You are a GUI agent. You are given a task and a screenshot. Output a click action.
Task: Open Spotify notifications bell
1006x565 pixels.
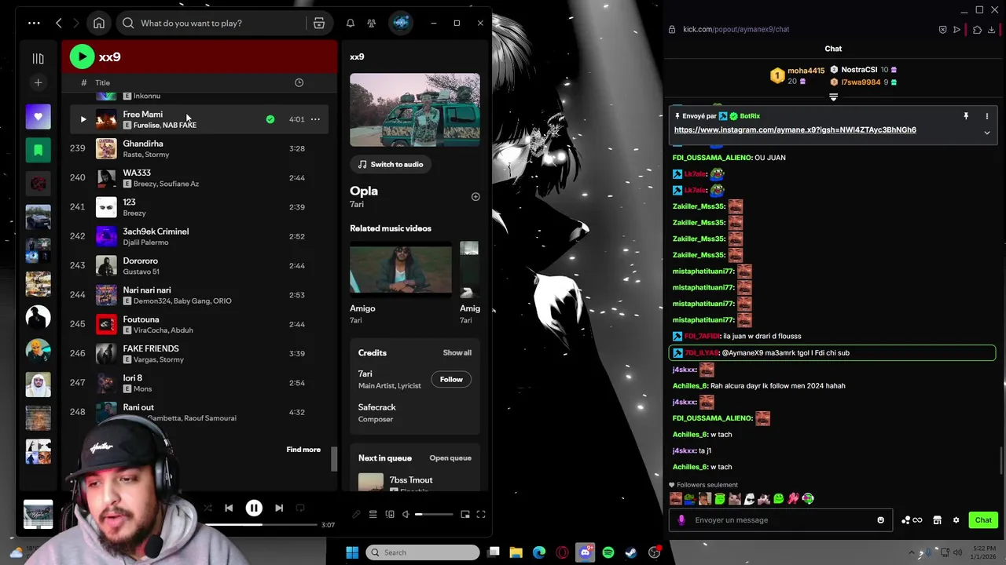[x=351, y=23]
